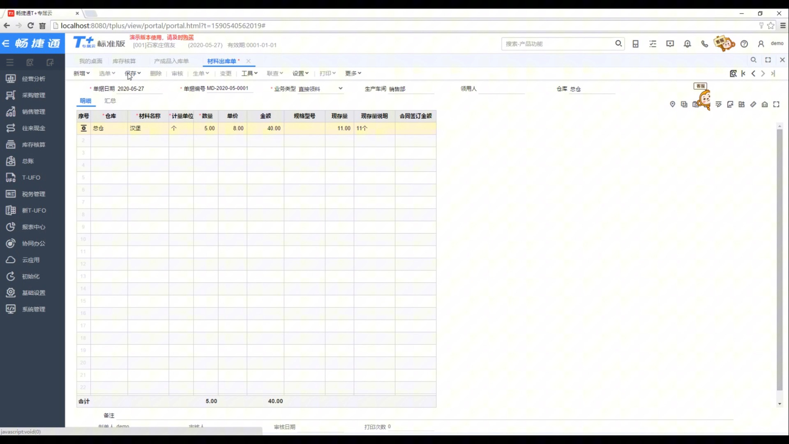Expand 设置 toolbar dropdown
This screenshot has width=789, height=444.
pyautogui.click(x=300, y=73)
